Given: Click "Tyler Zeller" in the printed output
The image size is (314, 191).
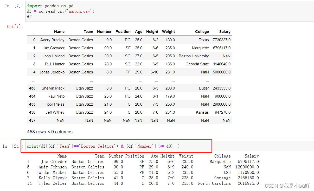Looking at the screenshot, I should coord(53,183).
